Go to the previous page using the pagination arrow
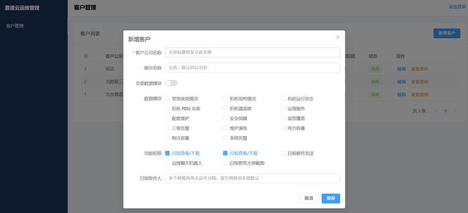This screenshot has width=468, height=213. coord(436,111)
